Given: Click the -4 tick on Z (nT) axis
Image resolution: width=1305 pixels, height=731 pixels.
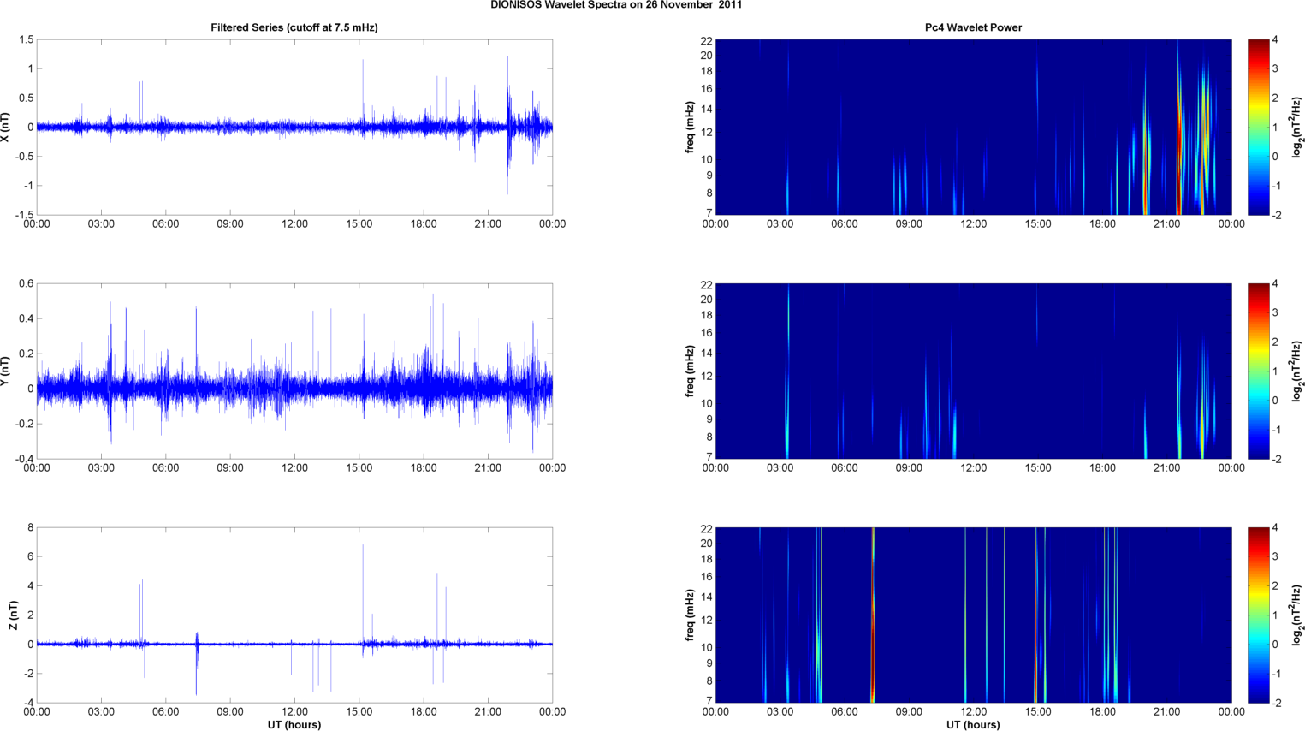Looking at the screenshot, I should pyautogui.click(x=27, y=703).
